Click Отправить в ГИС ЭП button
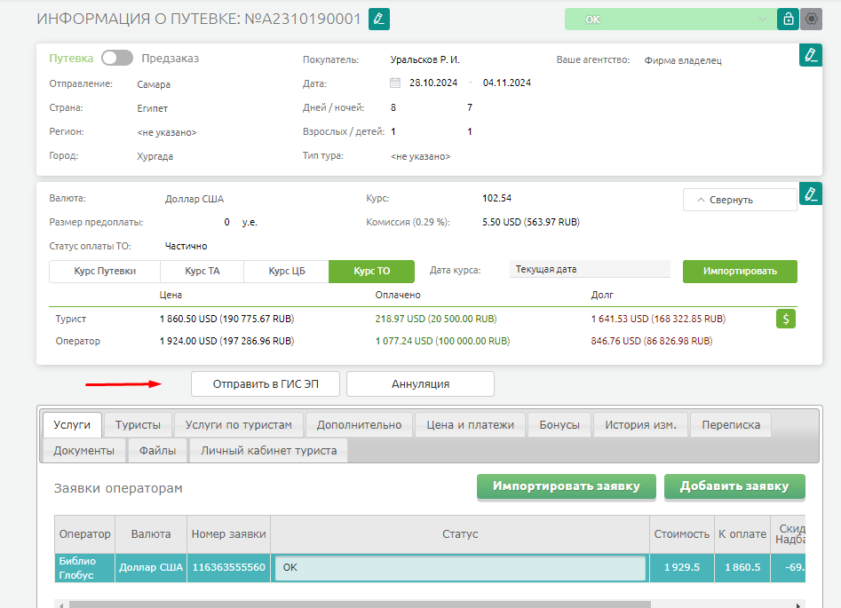This screenshot has height=608, width=841. click(x=266, y=384)
